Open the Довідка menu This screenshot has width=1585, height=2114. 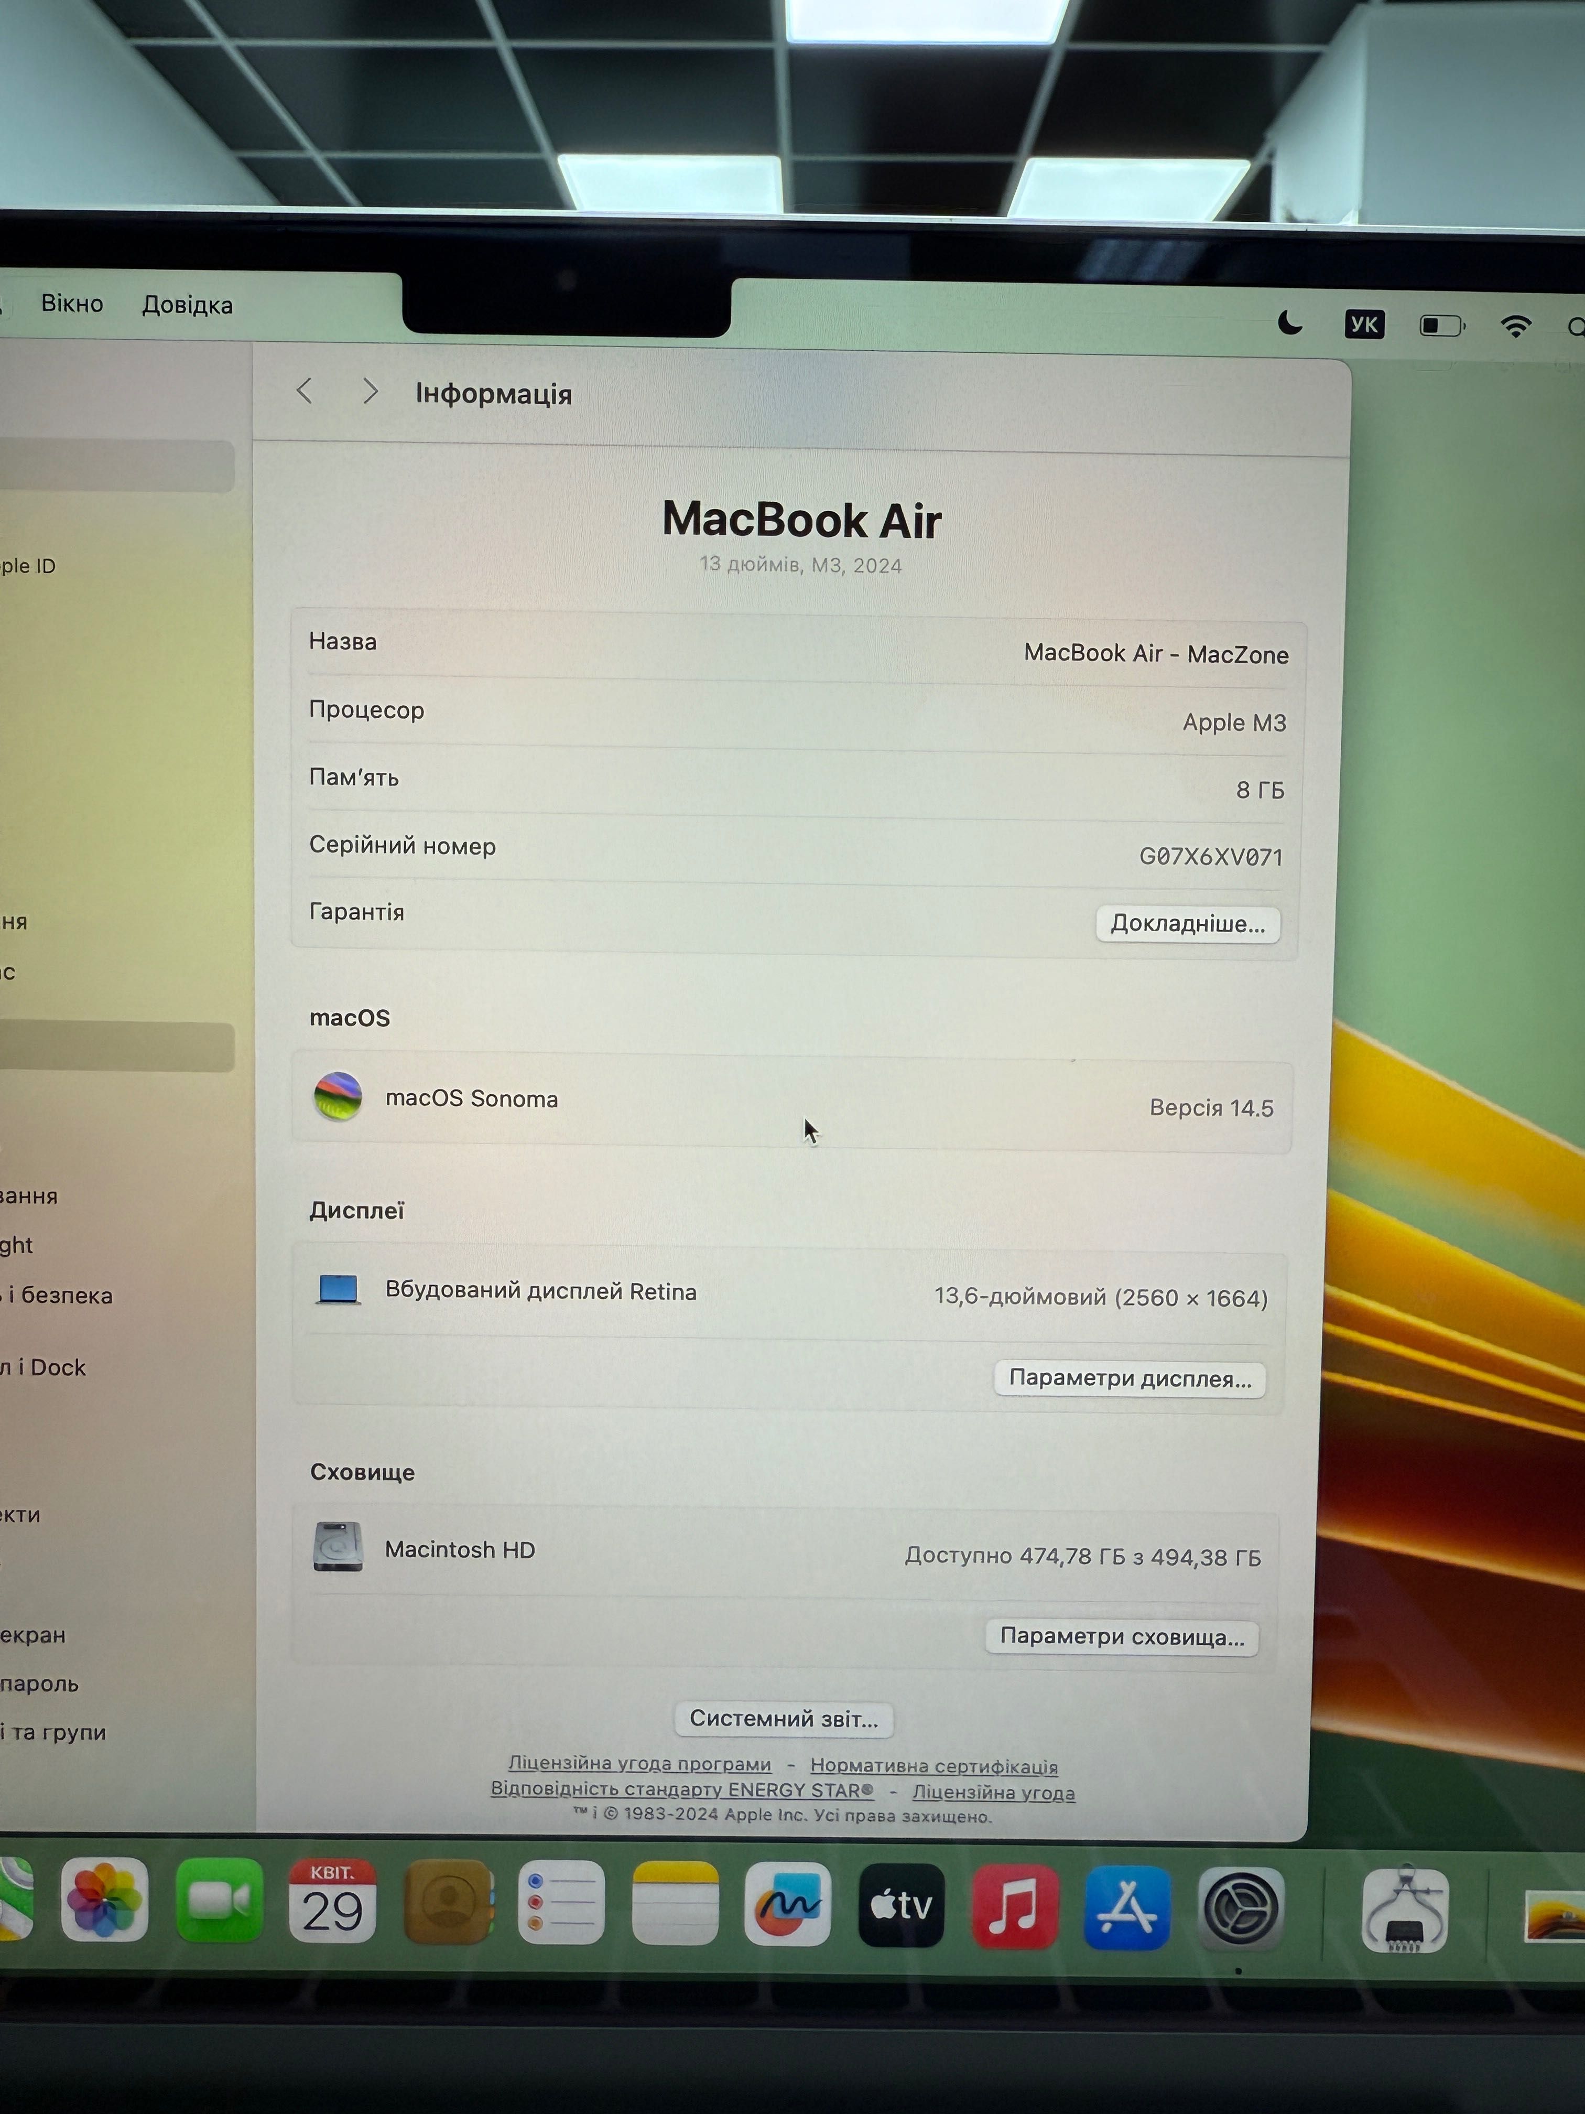point(187,305)
